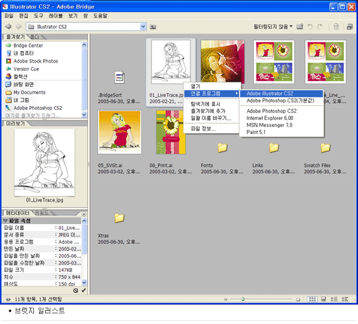Choose 파일 정보 in context menu
This screenshot has width=358, height=324.
pos(211,129)
